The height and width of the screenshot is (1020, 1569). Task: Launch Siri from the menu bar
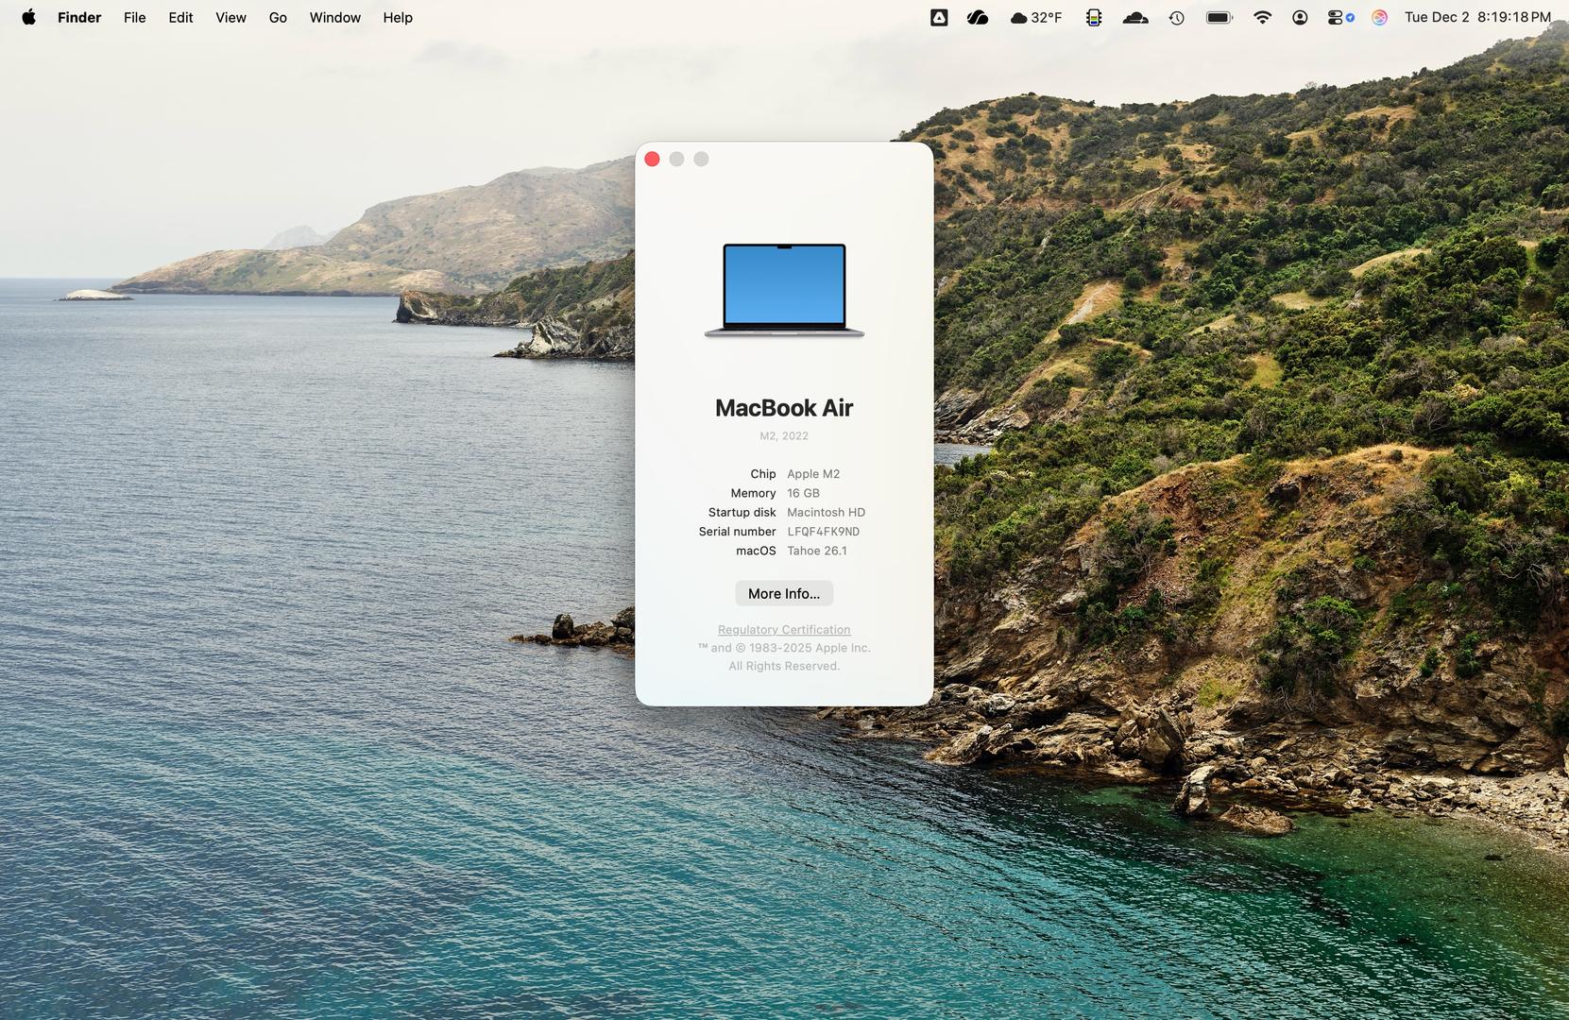pos(1379,17)
